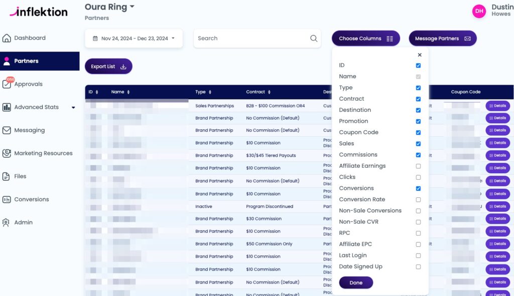This screenshot has height=296, width=514.
Task: Click the Conversions sidebar icon
Action: click(7, 199)
